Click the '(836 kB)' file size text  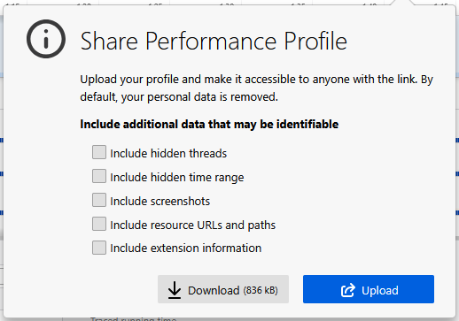click(261, 290)
